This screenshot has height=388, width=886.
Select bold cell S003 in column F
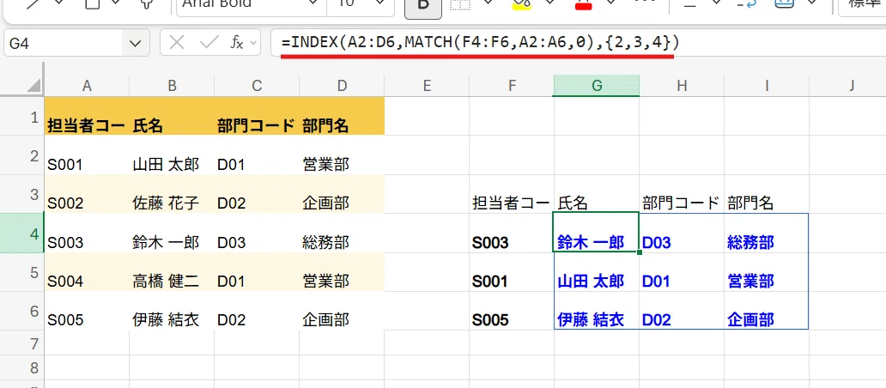coord(512,233)
